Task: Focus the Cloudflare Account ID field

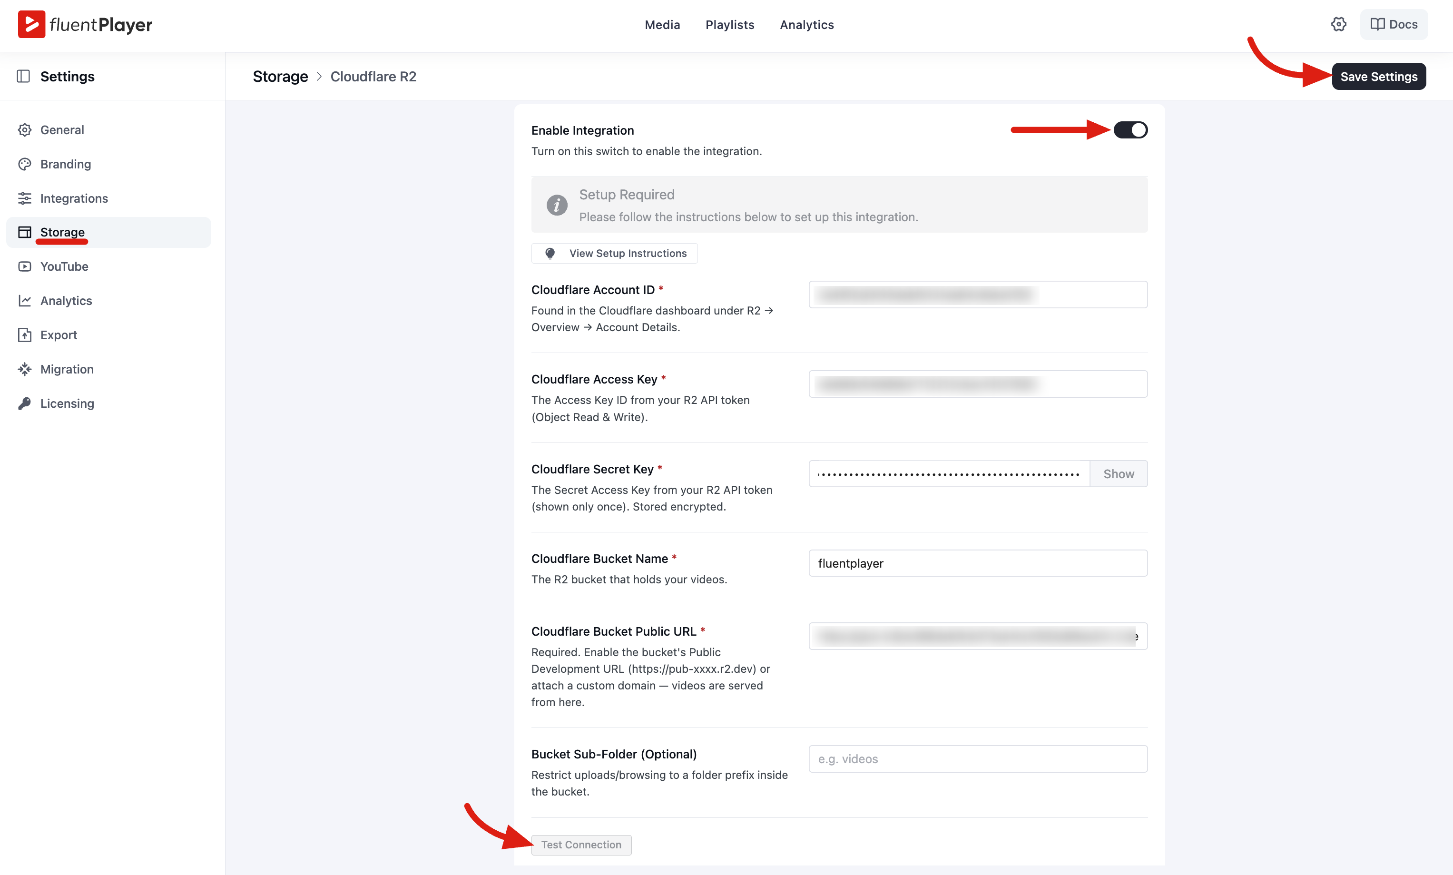Action: [x=978, y=294]
